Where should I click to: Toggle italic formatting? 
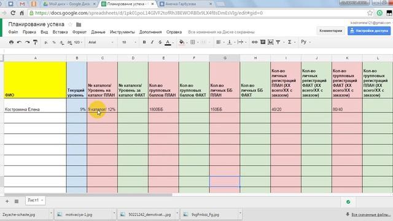(x=152, y=42)
